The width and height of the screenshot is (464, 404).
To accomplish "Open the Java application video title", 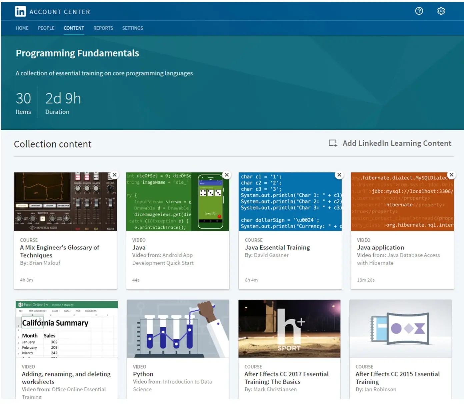I will pos(380,248).
